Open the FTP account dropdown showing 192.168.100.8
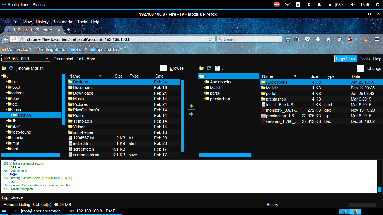383x215 pixels. 26,59
